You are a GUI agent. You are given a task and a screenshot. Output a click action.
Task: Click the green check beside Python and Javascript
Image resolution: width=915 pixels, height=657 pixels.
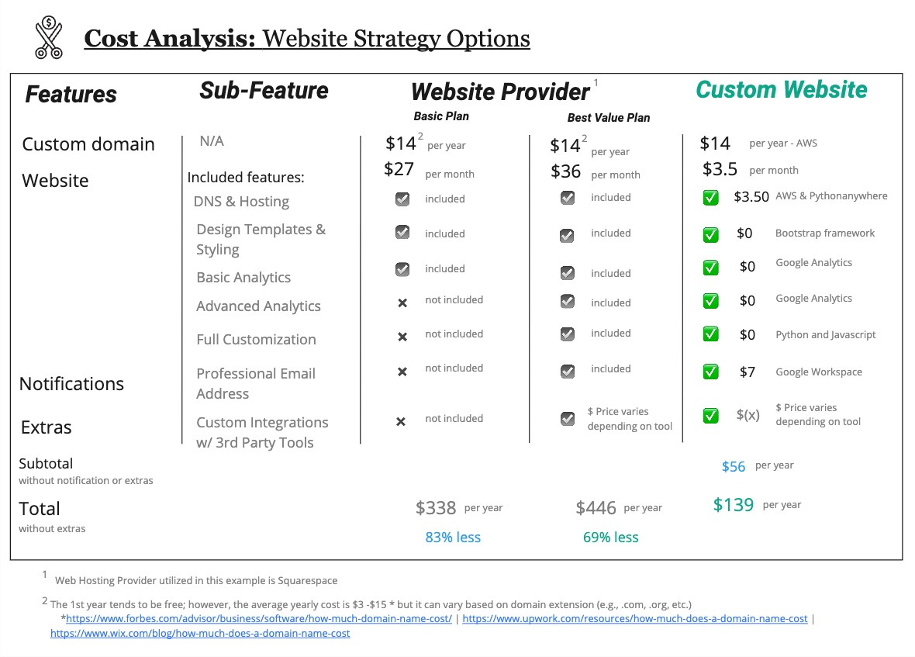point(710,334)
